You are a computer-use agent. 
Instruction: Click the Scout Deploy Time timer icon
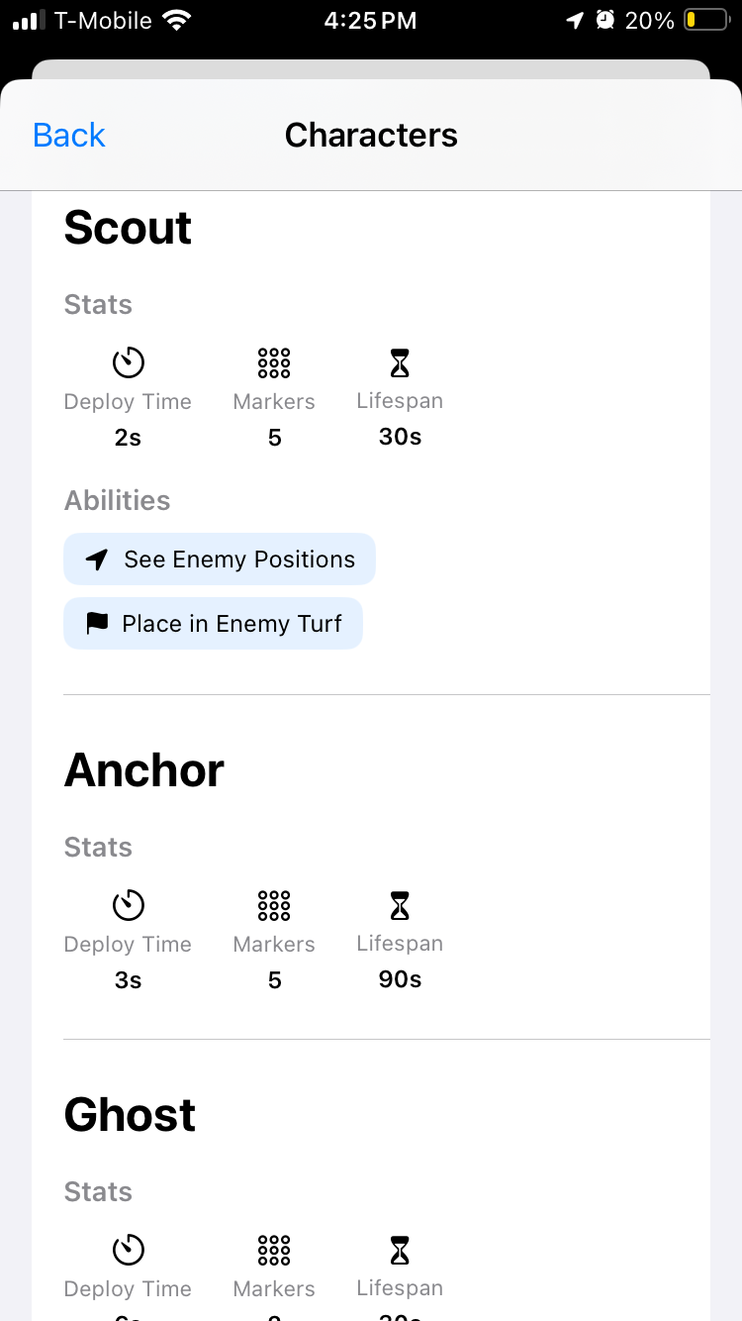128,363
